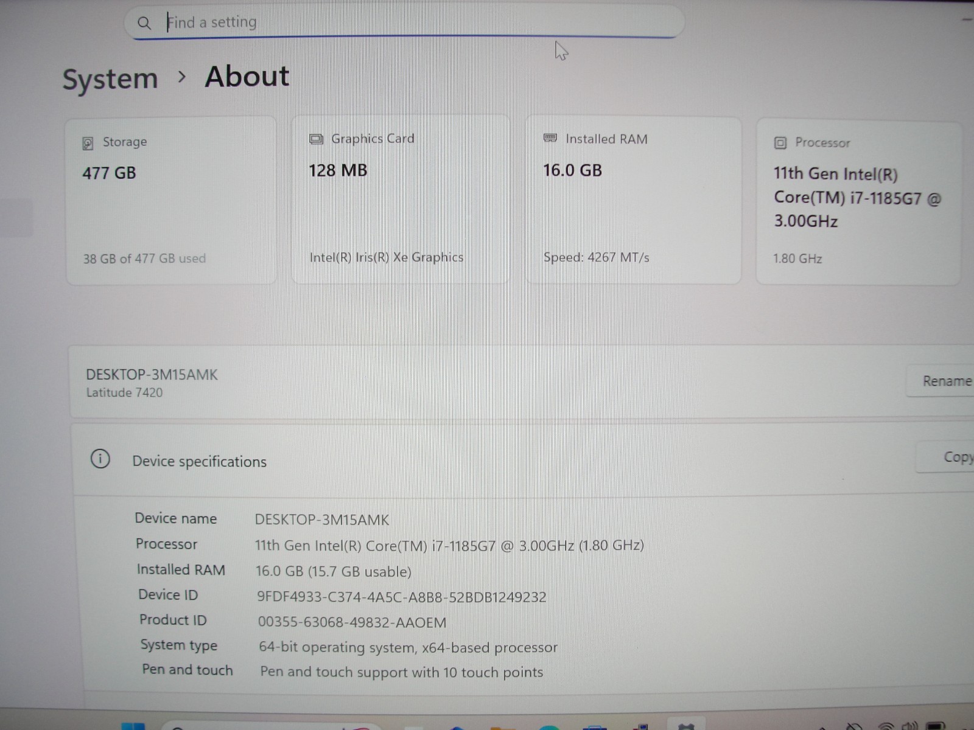
Task: Click the 'Speed: 4267 MT/s' text
Action: [x=596, y=257]
